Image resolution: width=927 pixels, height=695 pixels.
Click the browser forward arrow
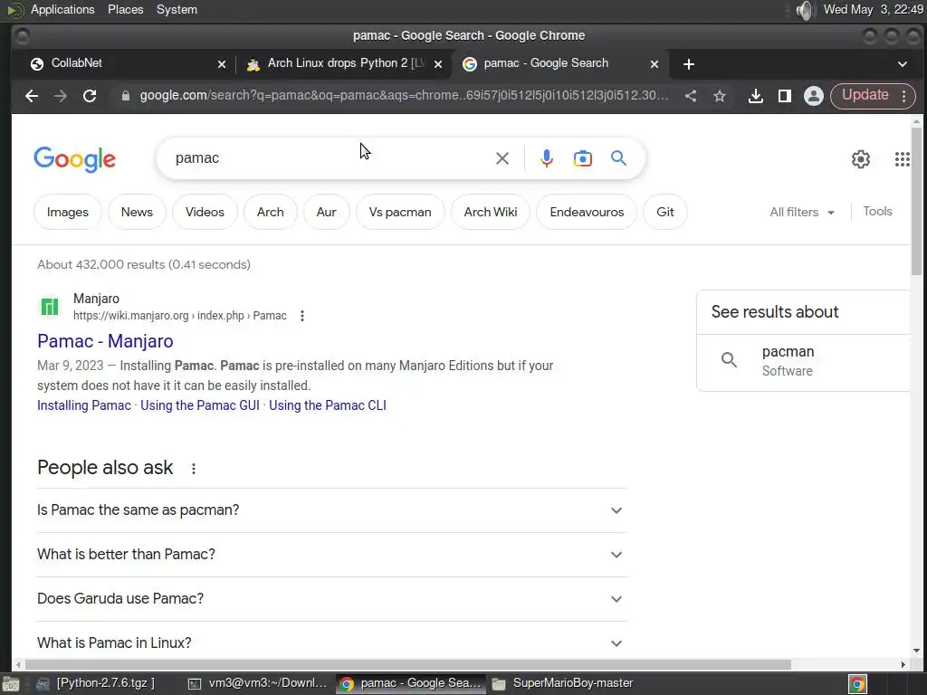(61, 96)
